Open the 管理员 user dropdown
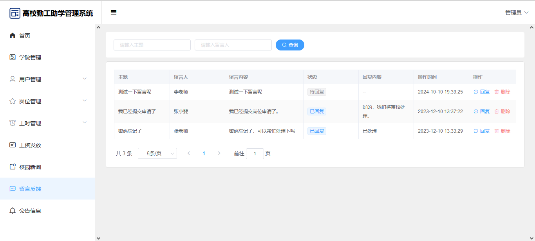Image resolution: width=535 pixels, height=241 pixels. [x=517, y=13]
